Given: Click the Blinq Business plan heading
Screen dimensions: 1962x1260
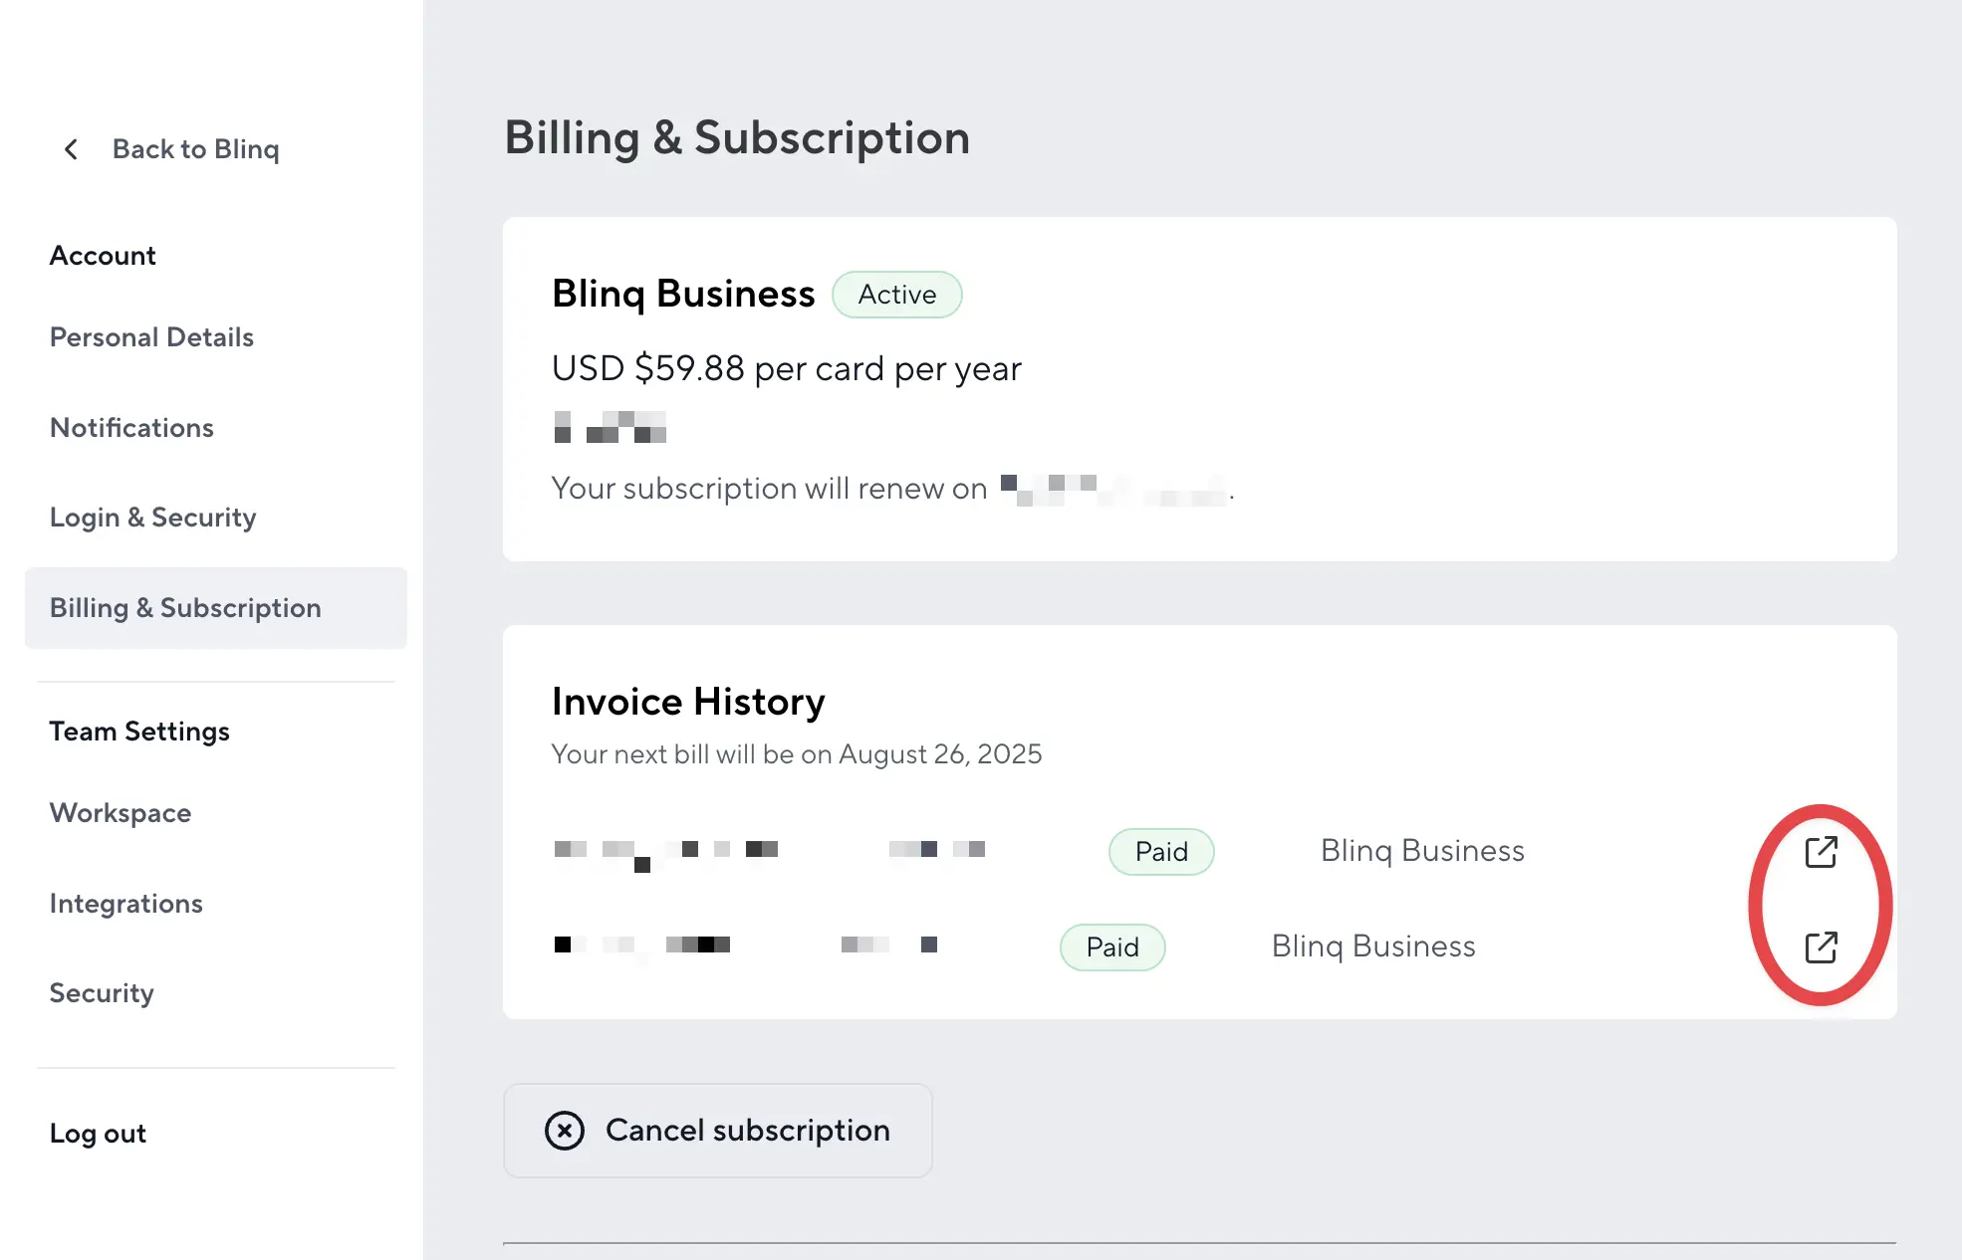Looking at the screenshot, I should pyautogui.click(x=683, y=295).
